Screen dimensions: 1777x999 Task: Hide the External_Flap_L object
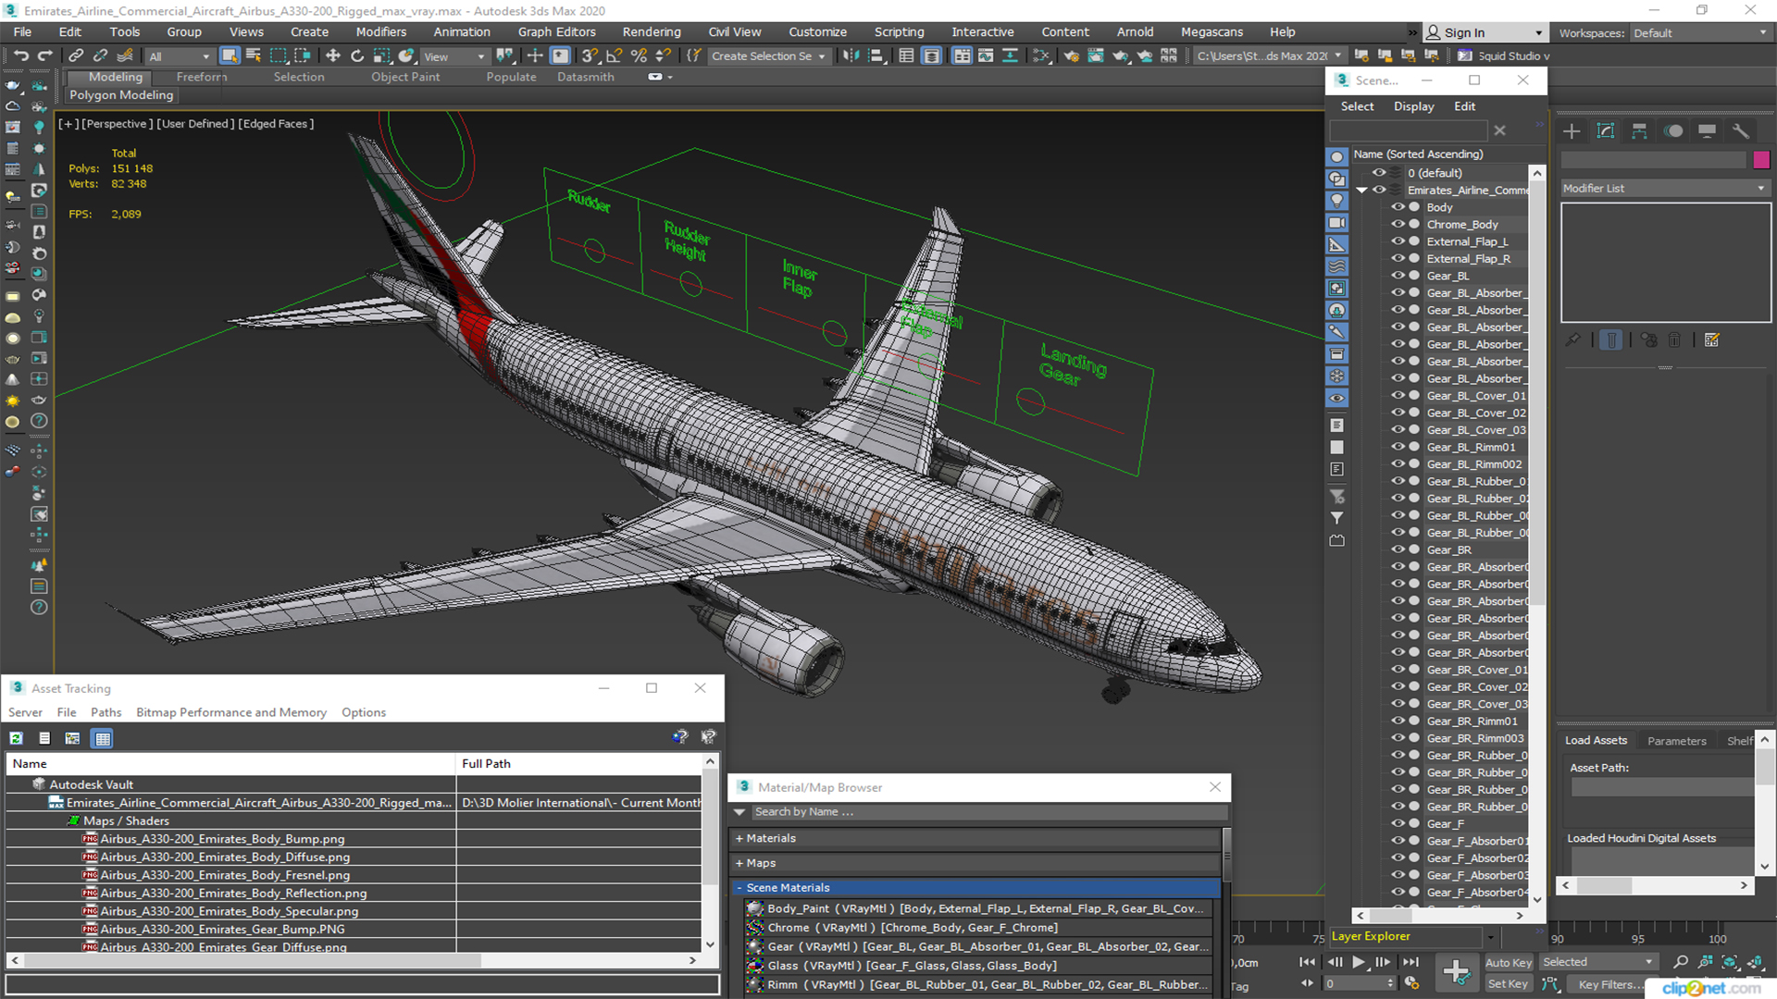1398,241
